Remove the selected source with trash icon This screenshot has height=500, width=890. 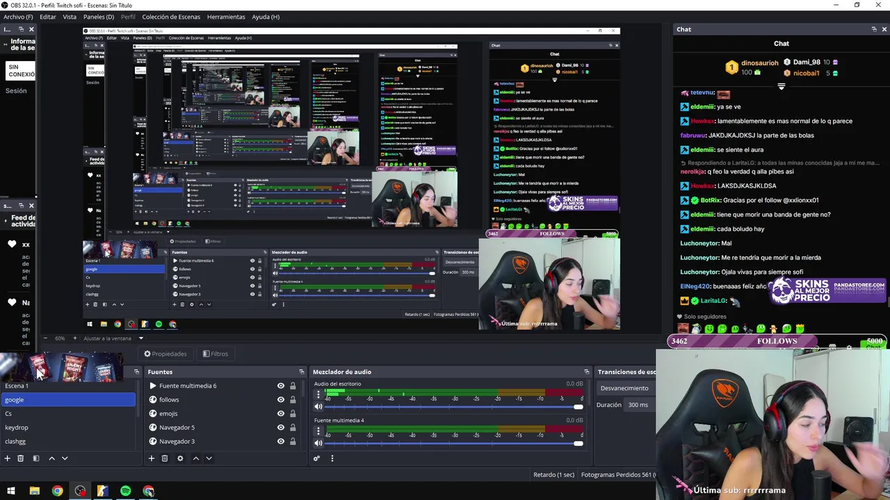point(165,458)
